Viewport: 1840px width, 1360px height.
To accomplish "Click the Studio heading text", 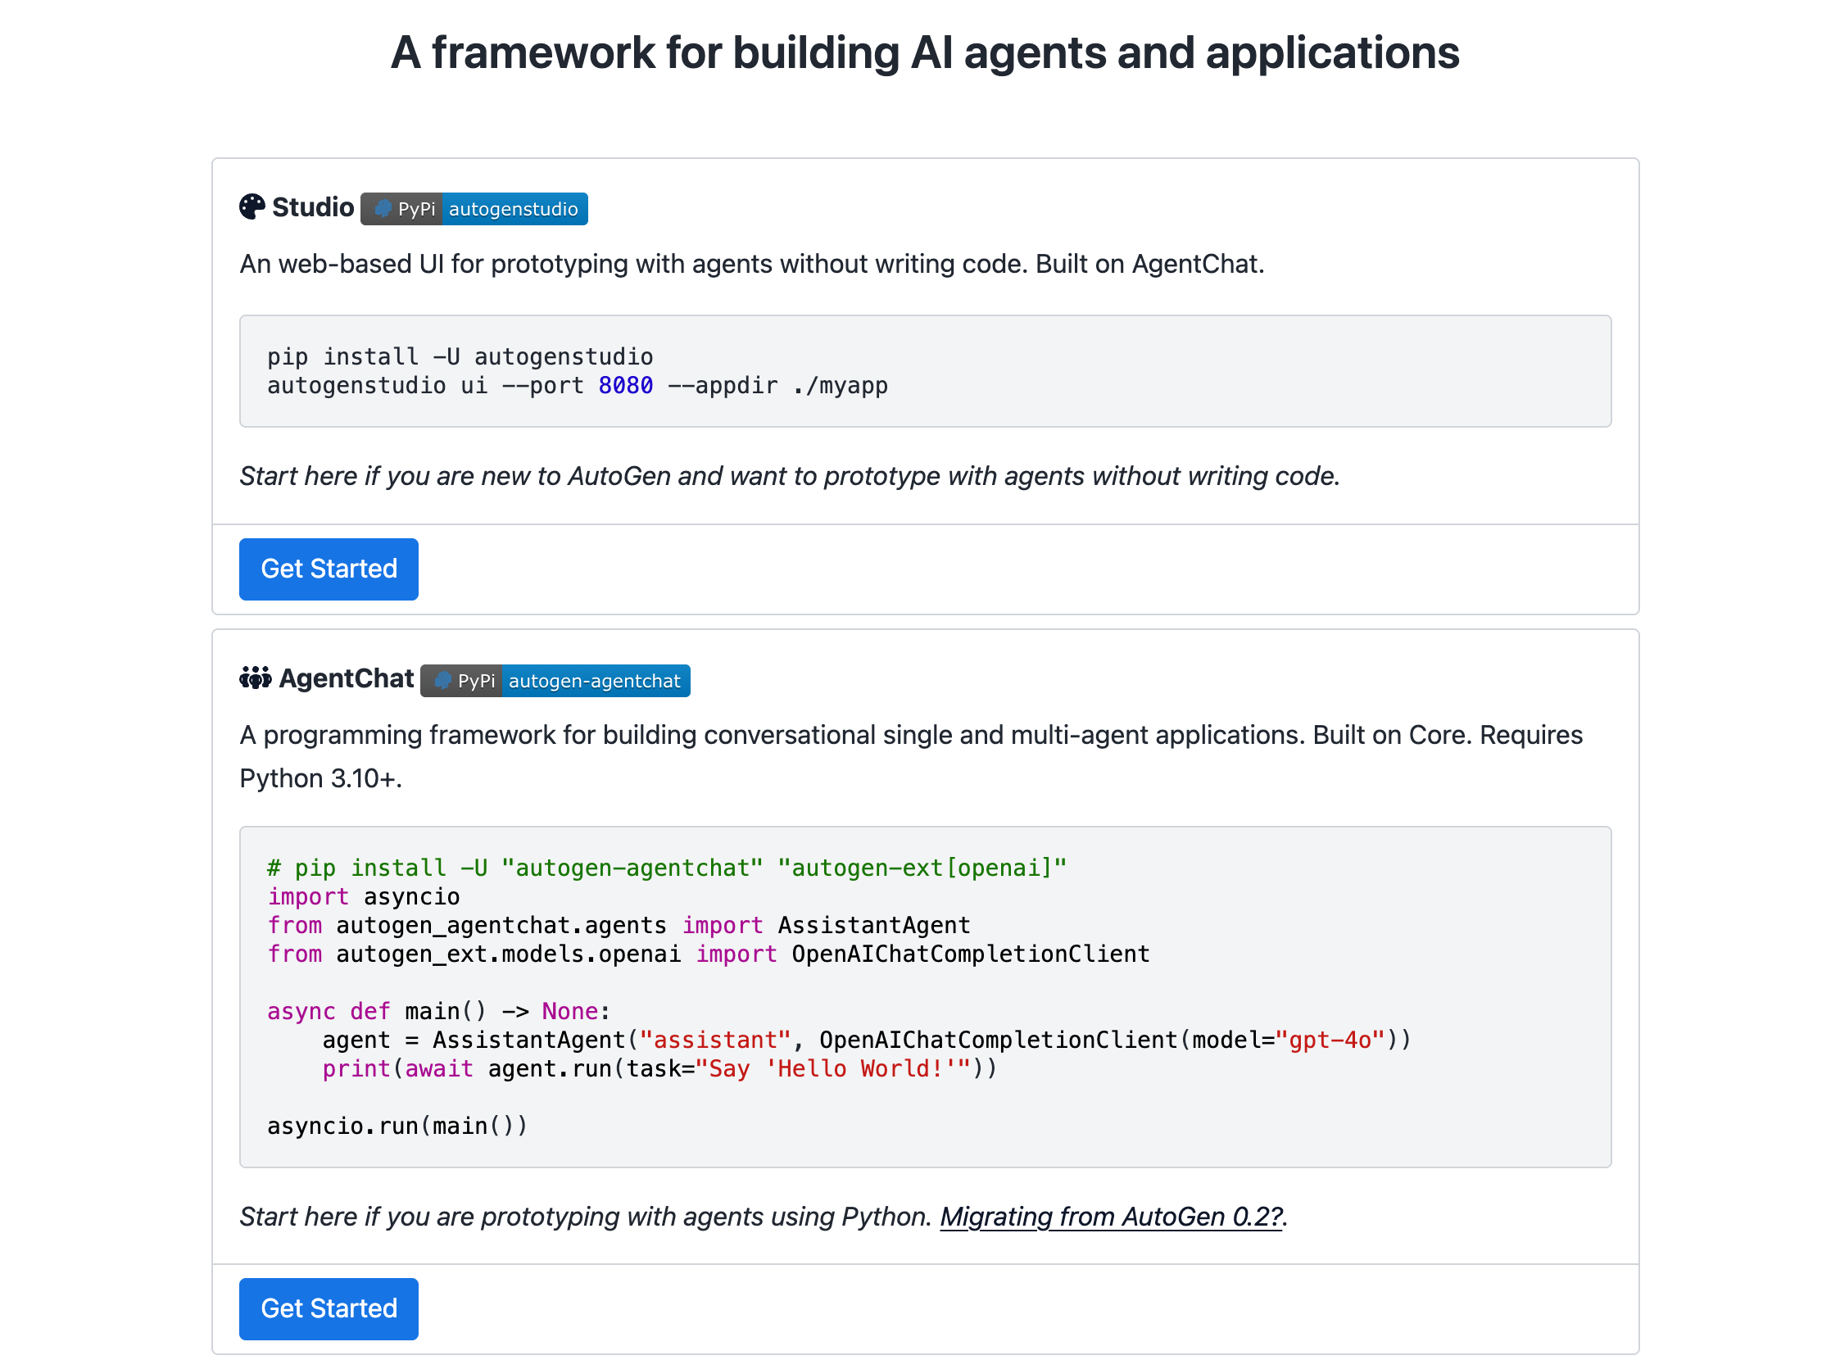I will click(x=313, y=207).
